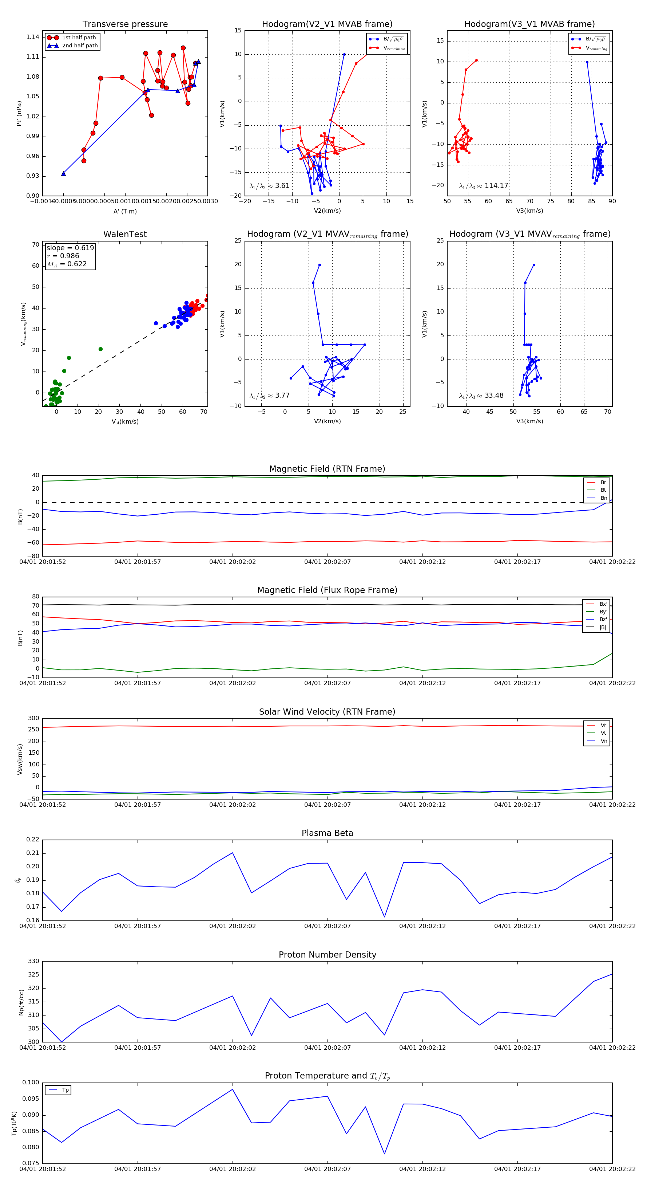Click the 'M_A = 0.622' annotation
The height and width of the screenshot is (1202, 655).
click(x=67, y=264)
